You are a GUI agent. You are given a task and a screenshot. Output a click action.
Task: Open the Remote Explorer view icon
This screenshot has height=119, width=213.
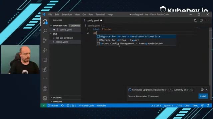45,60
